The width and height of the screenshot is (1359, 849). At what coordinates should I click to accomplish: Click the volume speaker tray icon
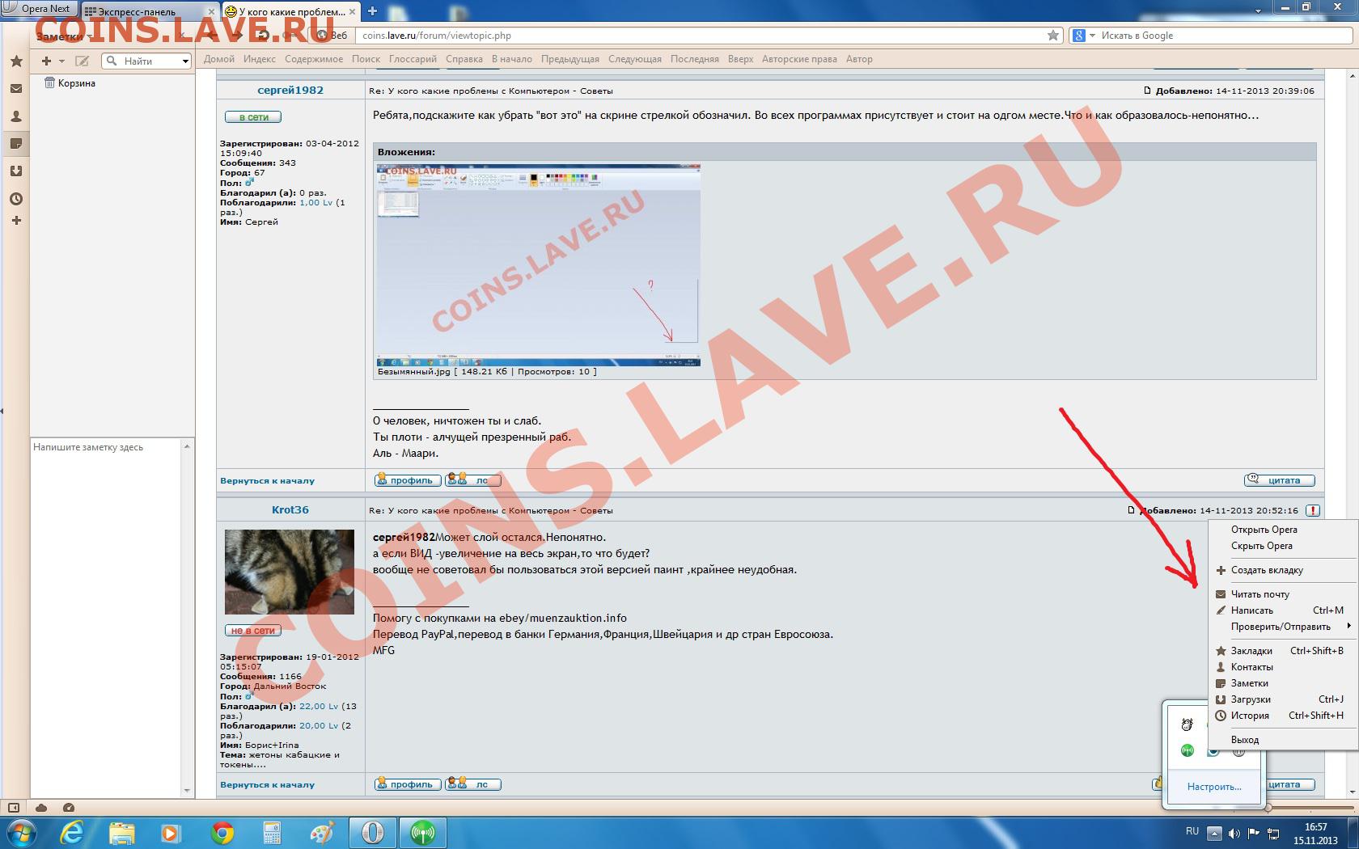[1234, 833]
